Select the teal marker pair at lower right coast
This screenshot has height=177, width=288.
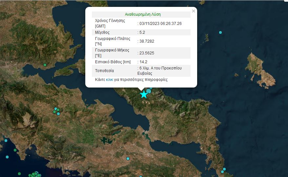tap(223, 170)
